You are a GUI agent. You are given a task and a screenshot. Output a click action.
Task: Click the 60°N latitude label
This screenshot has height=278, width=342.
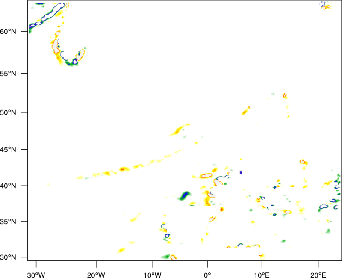point(8,31)
